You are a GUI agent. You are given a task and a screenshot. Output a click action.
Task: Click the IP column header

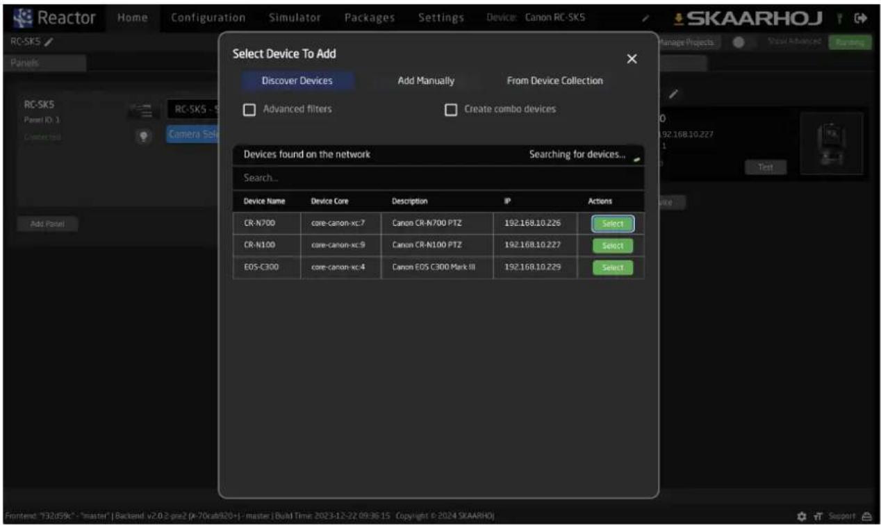click(507, 201)
